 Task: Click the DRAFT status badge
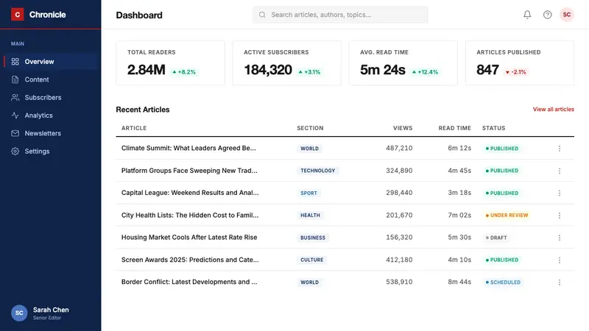coord(496,238)
